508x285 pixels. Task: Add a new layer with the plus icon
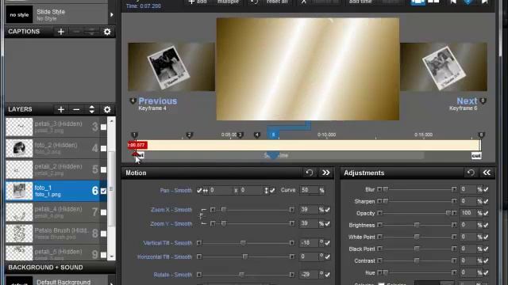pyautogui.click(x=61, y=109)
